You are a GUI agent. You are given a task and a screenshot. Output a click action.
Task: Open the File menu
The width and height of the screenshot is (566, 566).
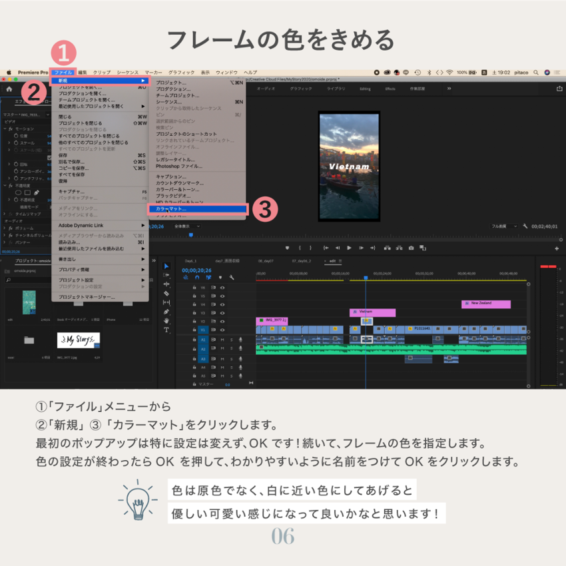[x=63, y=72]
